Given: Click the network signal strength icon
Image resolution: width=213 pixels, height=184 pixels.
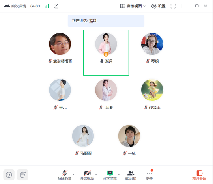Looking at the screenshot, I should (47, 6).
